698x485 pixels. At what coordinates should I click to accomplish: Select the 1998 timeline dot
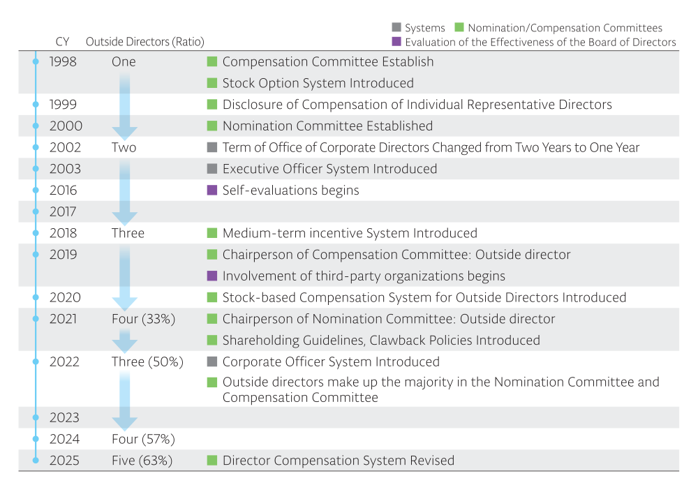36,61
